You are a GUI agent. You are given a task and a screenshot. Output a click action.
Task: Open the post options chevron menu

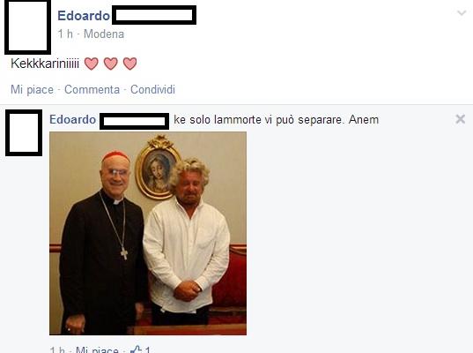462,13
